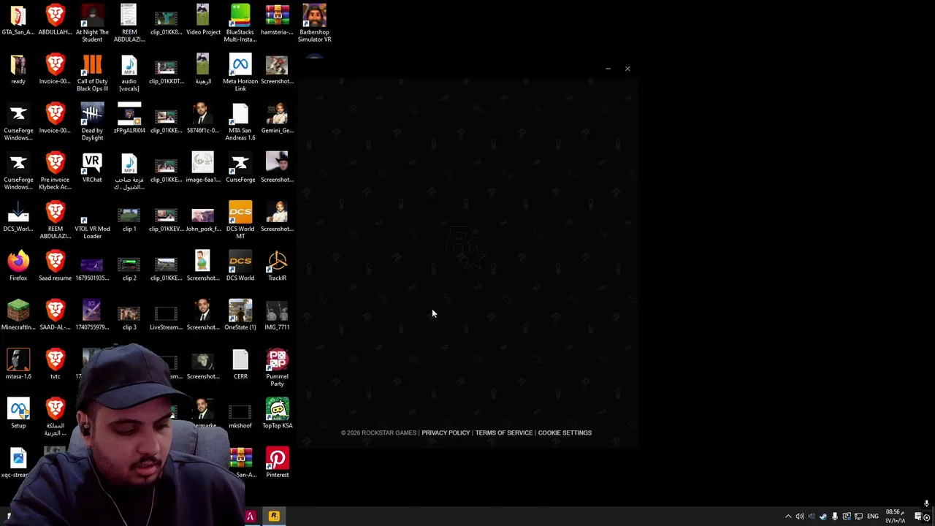Select the DCS World MT shortcut
The width and height of the screenshot is (935, 526).
tap(240, 219)
